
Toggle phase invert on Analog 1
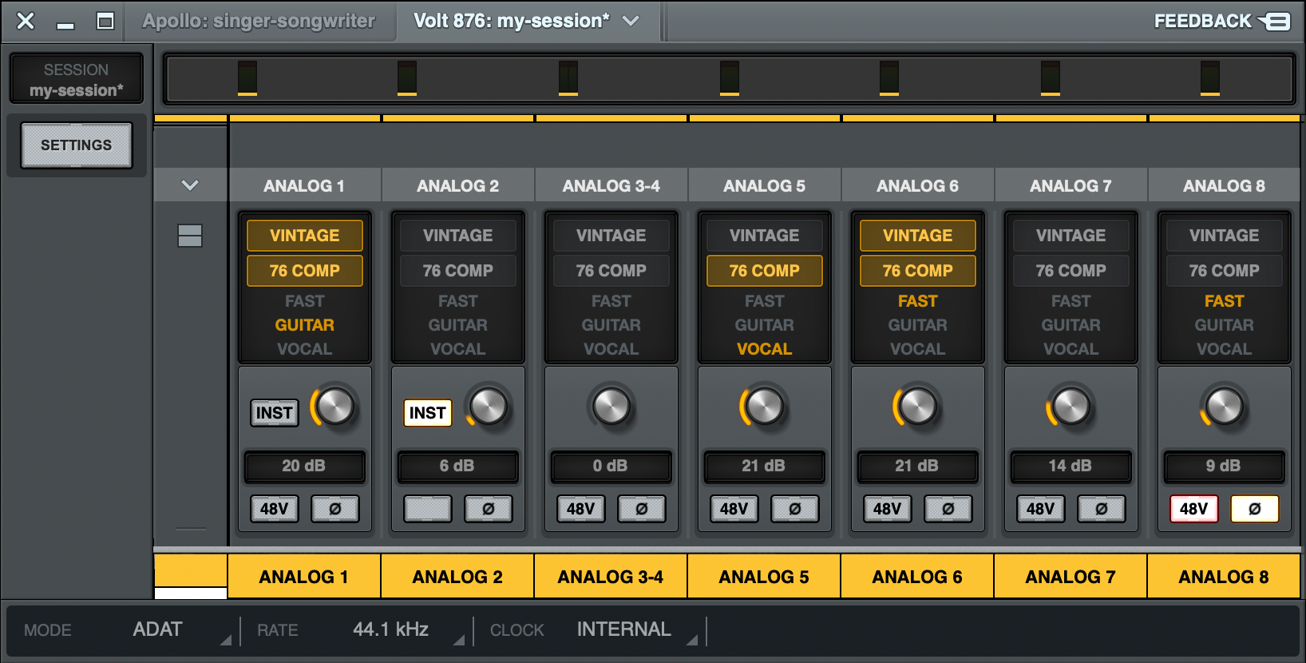point(335,509)
